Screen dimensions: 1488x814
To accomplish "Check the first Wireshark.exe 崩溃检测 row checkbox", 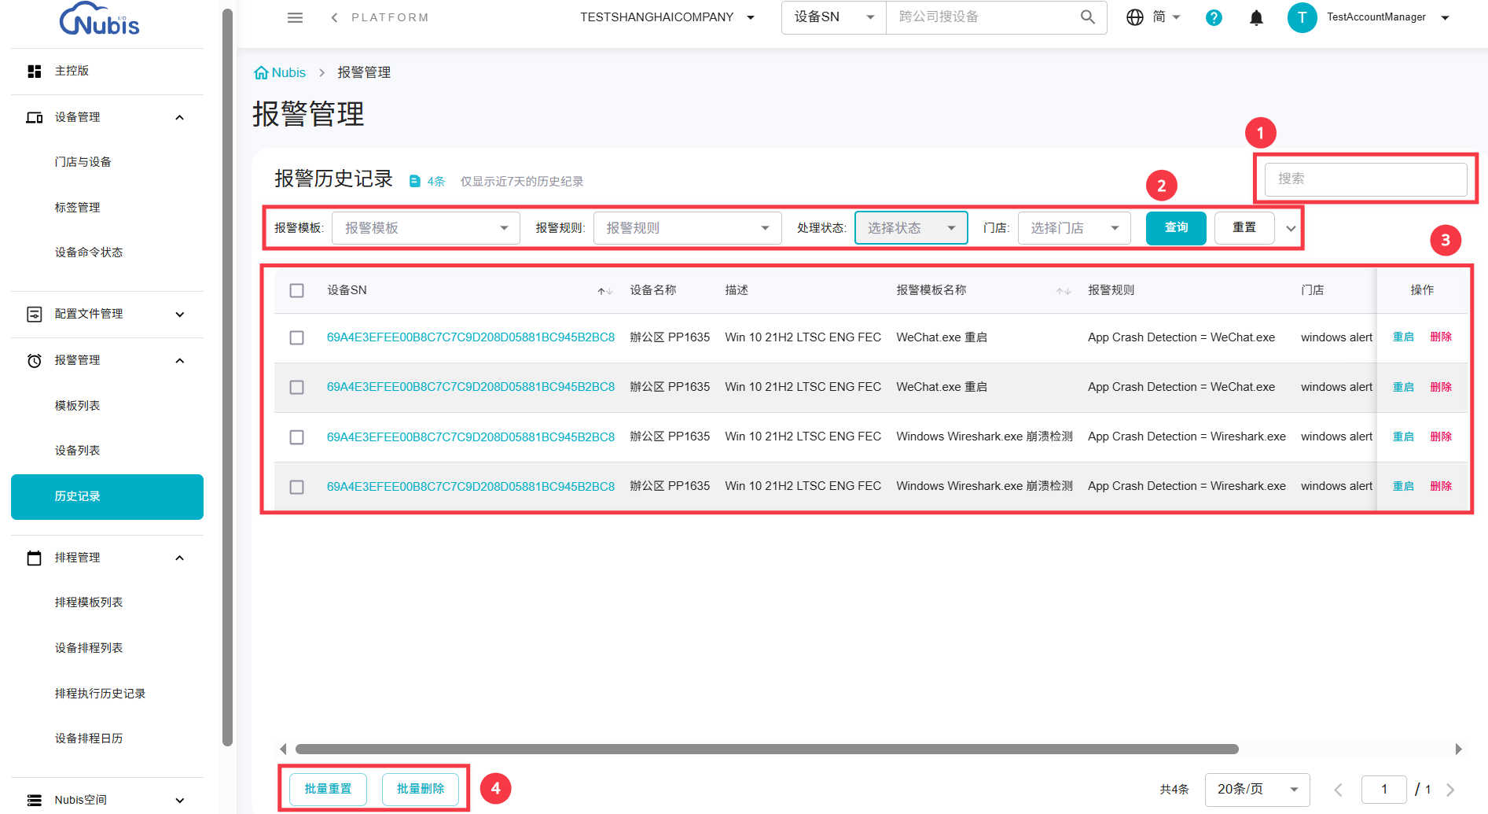I will (297, 437).
